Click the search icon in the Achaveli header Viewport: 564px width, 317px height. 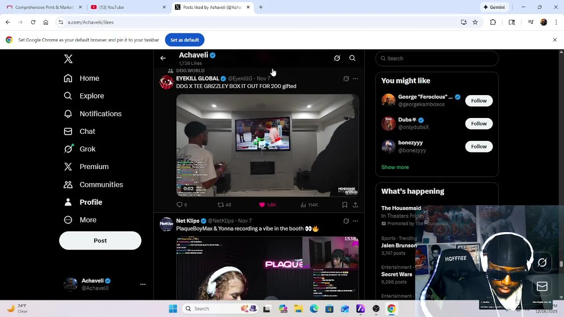point(352,58)
